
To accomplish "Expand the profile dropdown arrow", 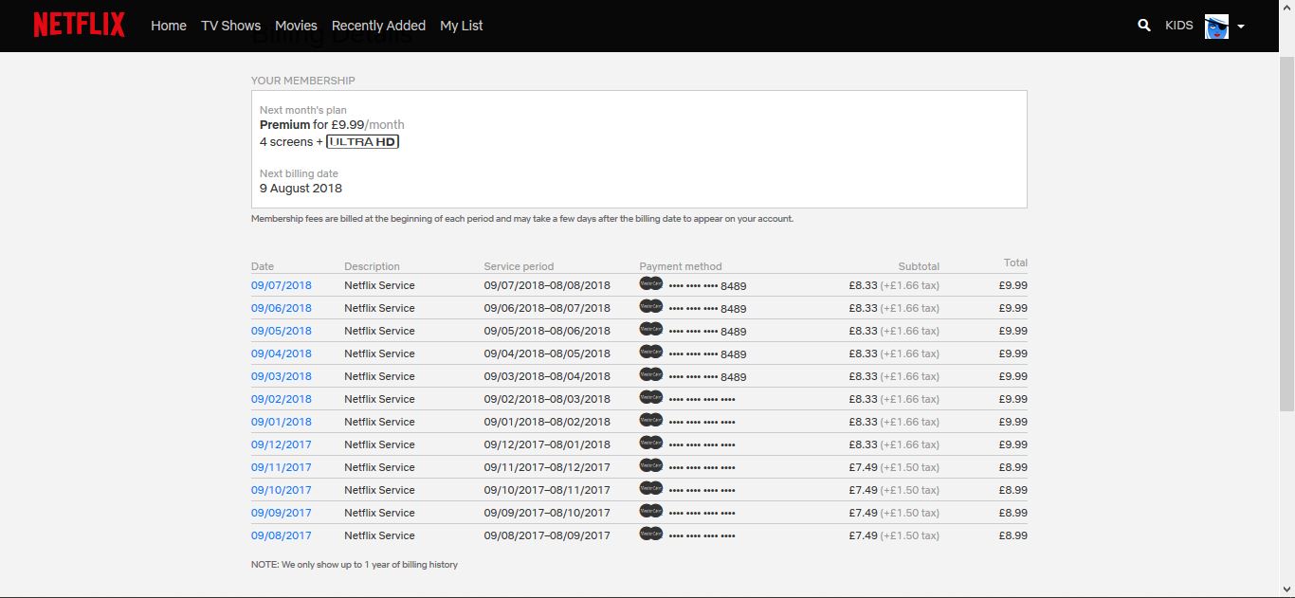I will pyautogui.click(x=1241, y=27).
